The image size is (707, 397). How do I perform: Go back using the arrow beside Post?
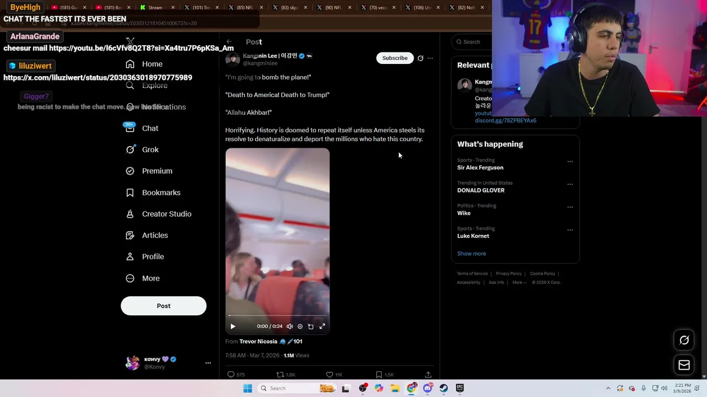229,42
